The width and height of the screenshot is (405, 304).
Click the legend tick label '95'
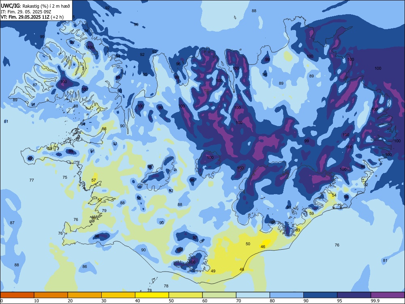click(339, 301)
